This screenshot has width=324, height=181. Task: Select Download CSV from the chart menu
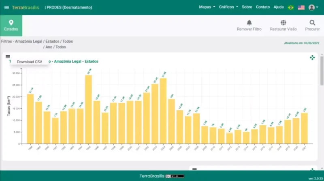[30, 62]
